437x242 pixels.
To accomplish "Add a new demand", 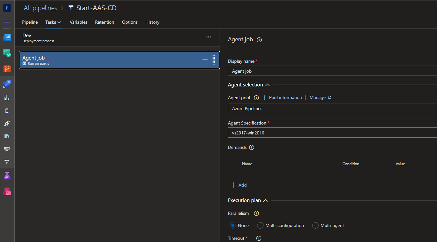I will [239, 185].
